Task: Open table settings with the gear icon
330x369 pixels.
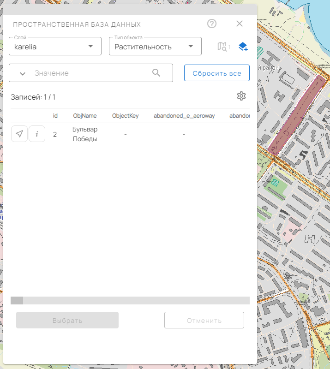Action: click(241, 96)
